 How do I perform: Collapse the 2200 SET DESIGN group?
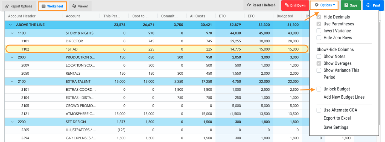12,122
